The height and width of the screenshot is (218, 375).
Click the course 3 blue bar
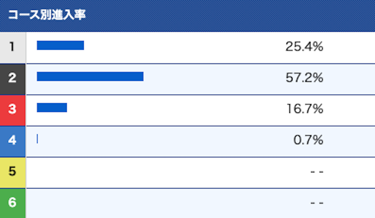point(52,107)
